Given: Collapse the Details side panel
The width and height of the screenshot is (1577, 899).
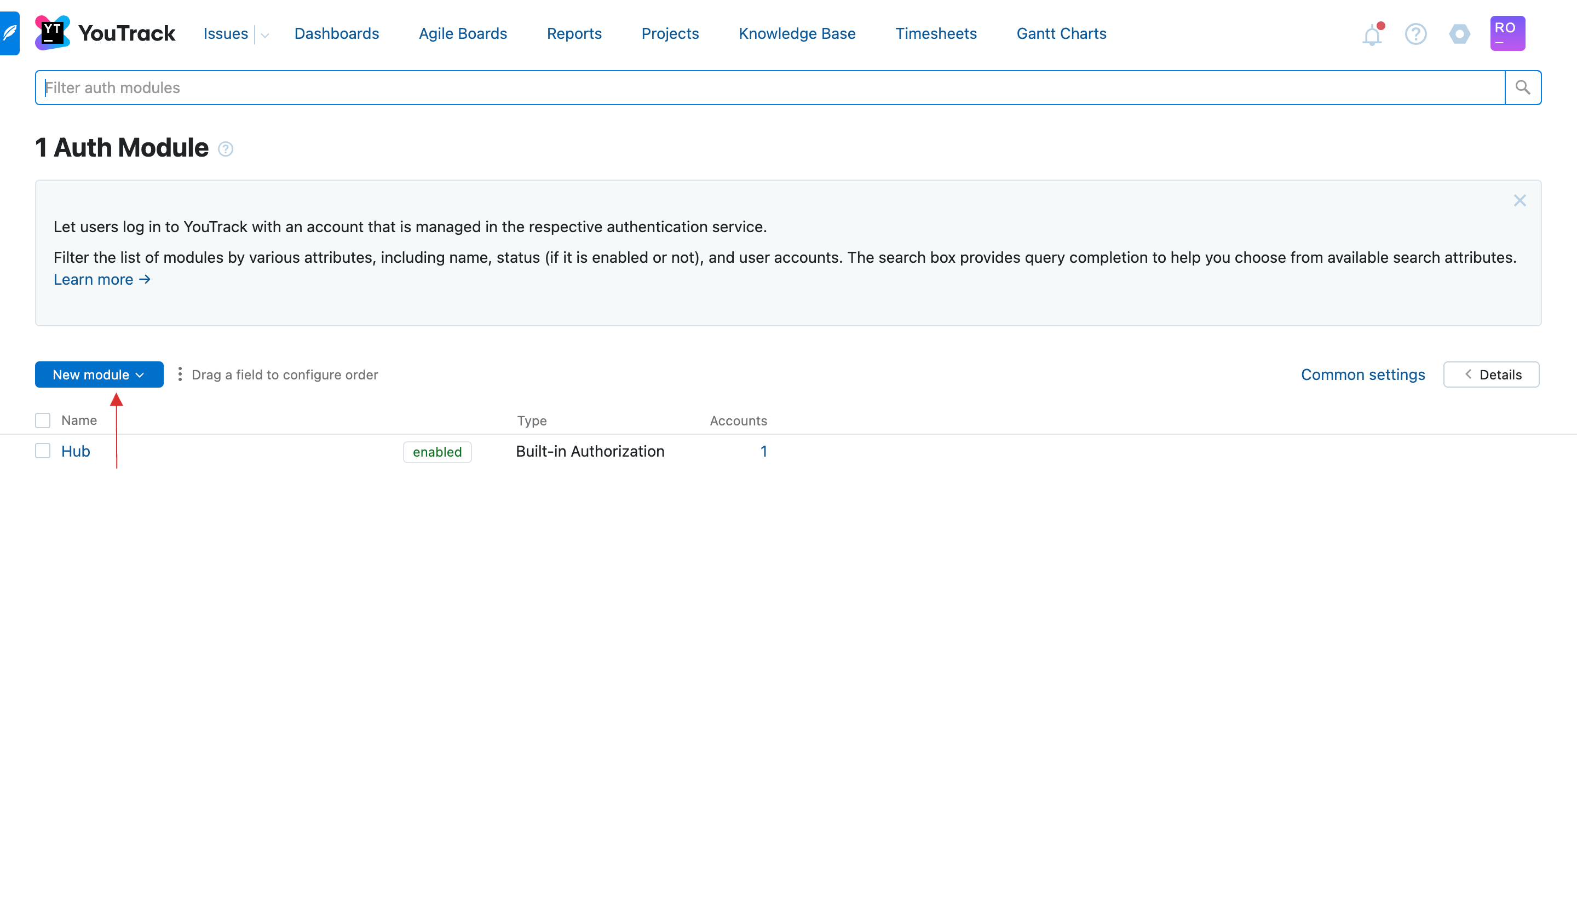Looking at the screenshot, I should 1491,375.
